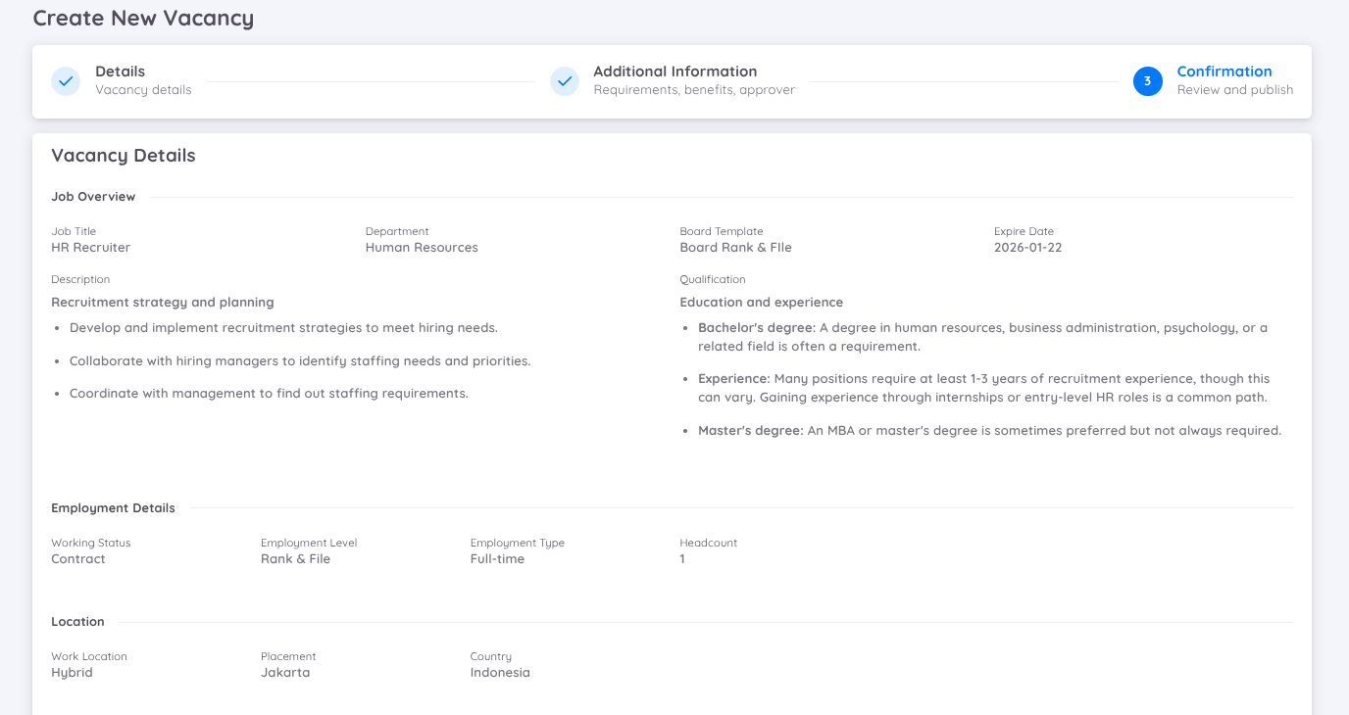Click the Create New Vacancy page heading
This screenshot has height=715, width=1349.
click(x=143, y=18)
